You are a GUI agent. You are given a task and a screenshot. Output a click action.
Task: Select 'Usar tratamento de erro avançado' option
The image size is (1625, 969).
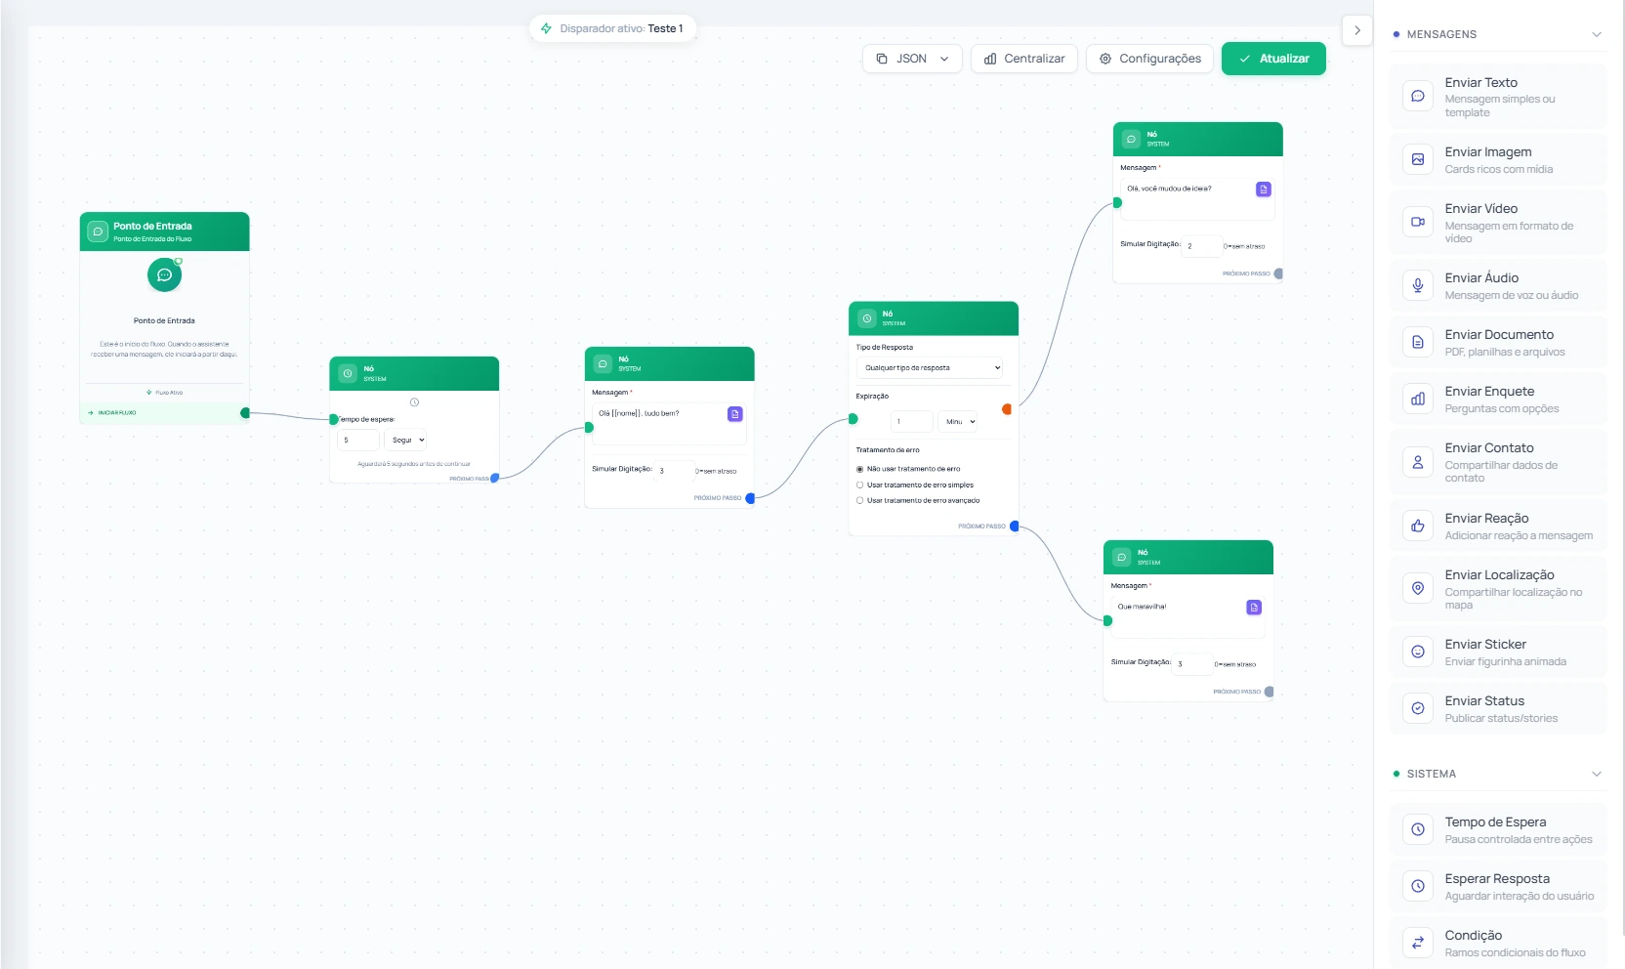(860, 500)
